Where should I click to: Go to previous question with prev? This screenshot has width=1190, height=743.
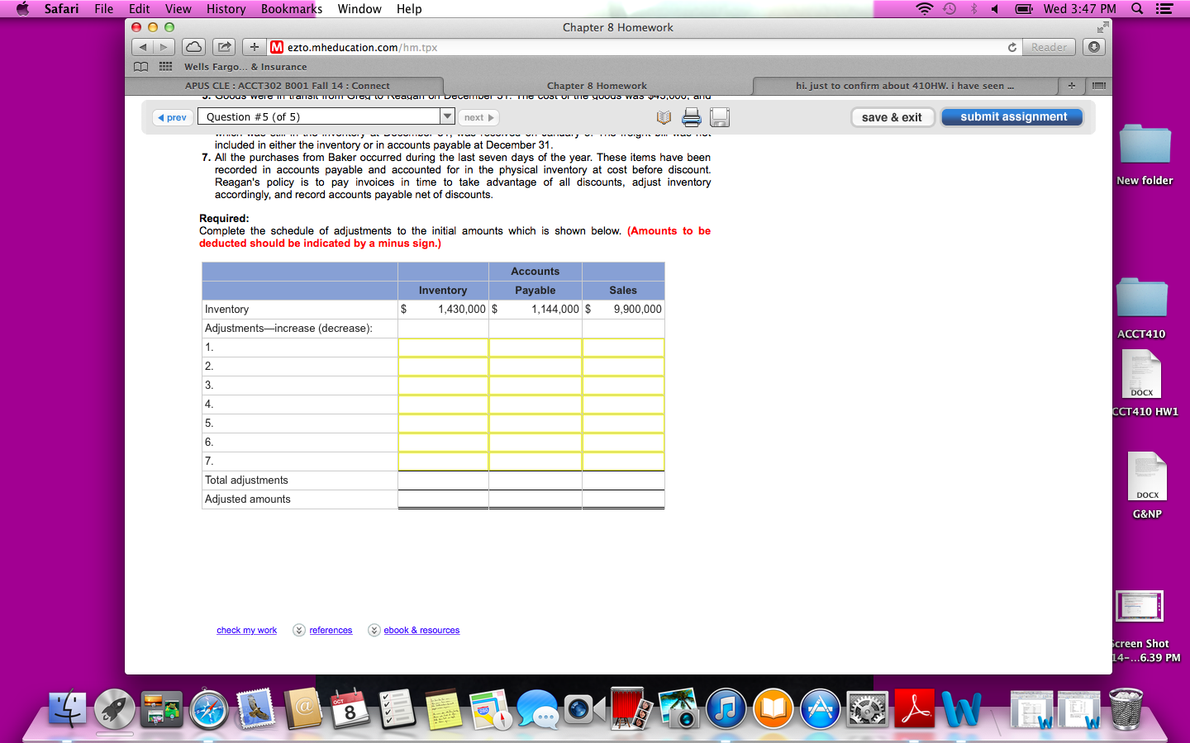(173, 117)
